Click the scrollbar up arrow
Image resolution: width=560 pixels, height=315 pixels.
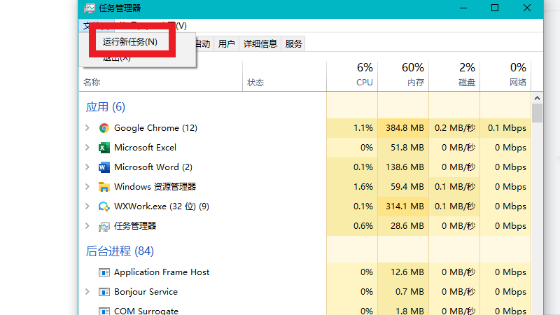537,99
